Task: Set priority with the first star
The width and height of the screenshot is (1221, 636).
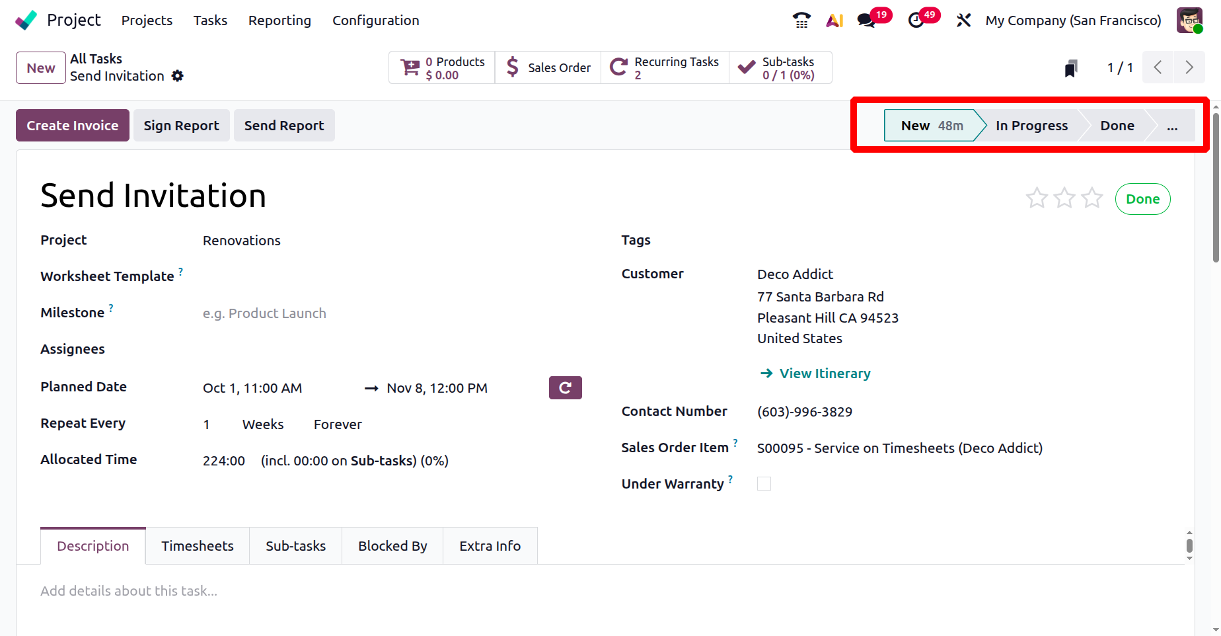Action: [1037, 198]
